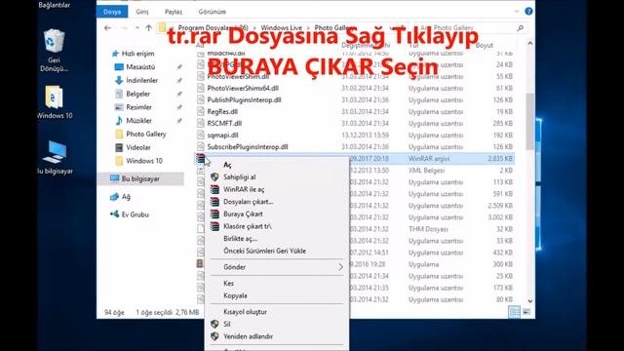Click the search magnifier icon
Screen dimensions: 624x351
tap(520, 28)
